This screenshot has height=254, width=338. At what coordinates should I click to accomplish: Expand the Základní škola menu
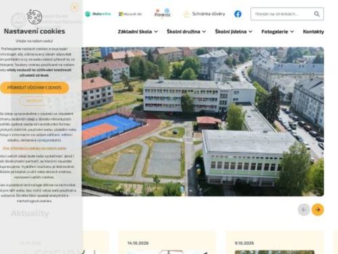[138, 32]
